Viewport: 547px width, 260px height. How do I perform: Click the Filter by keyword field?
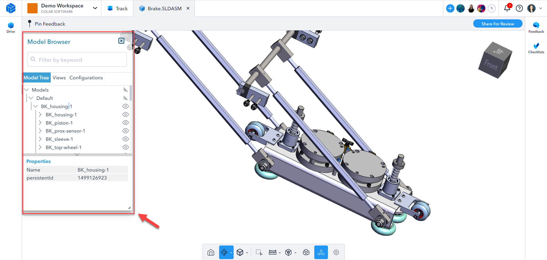click(77, 59)
